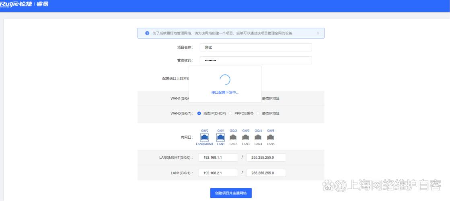Click 静态IP地址 text in WAN1 row

(x=271, y=98)
